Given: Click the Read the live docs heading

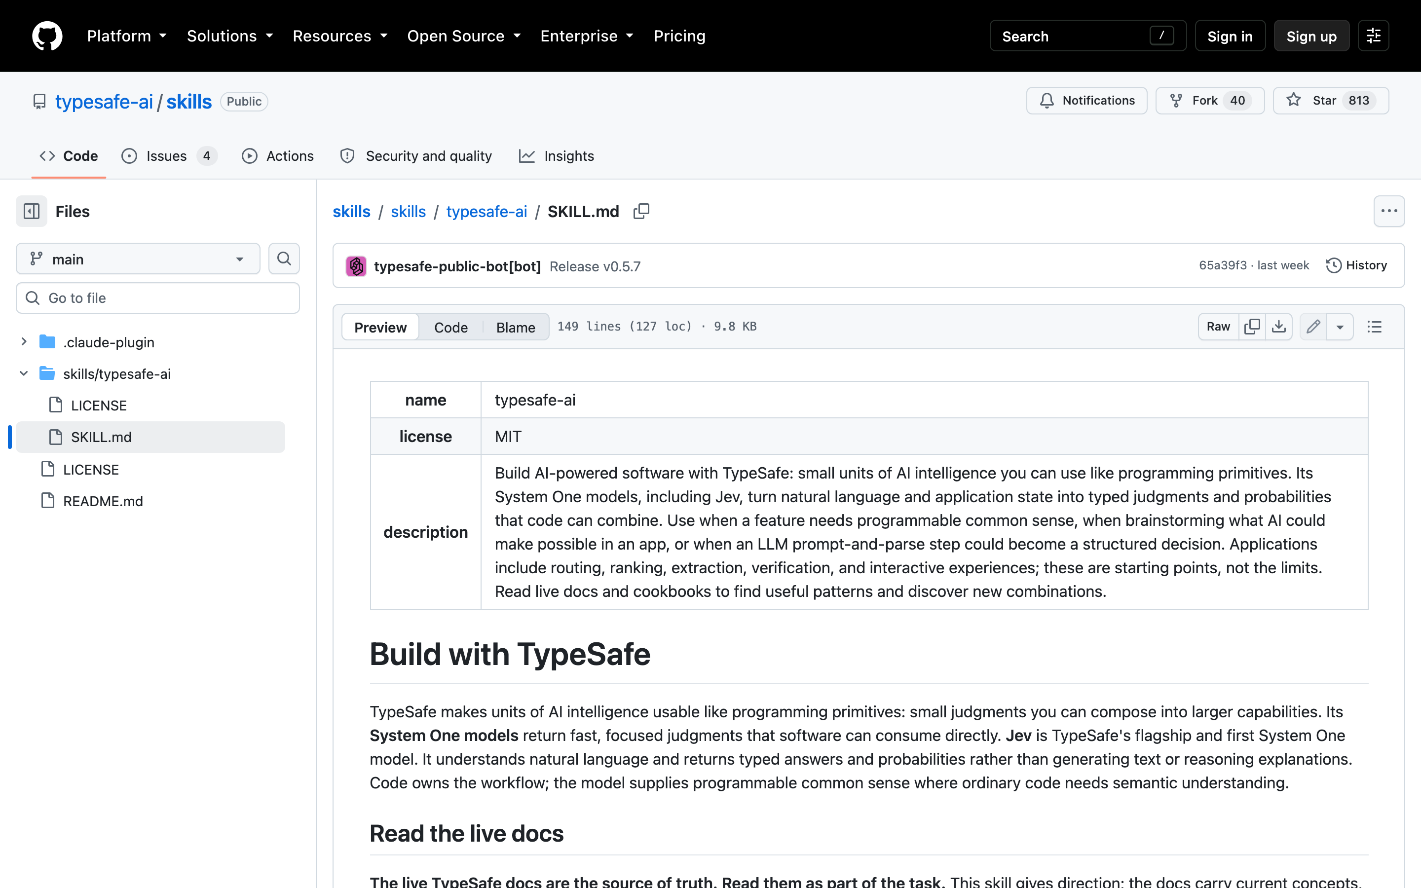Looking at the screenshot, I should pyautogui.click(x=467, y=833).
